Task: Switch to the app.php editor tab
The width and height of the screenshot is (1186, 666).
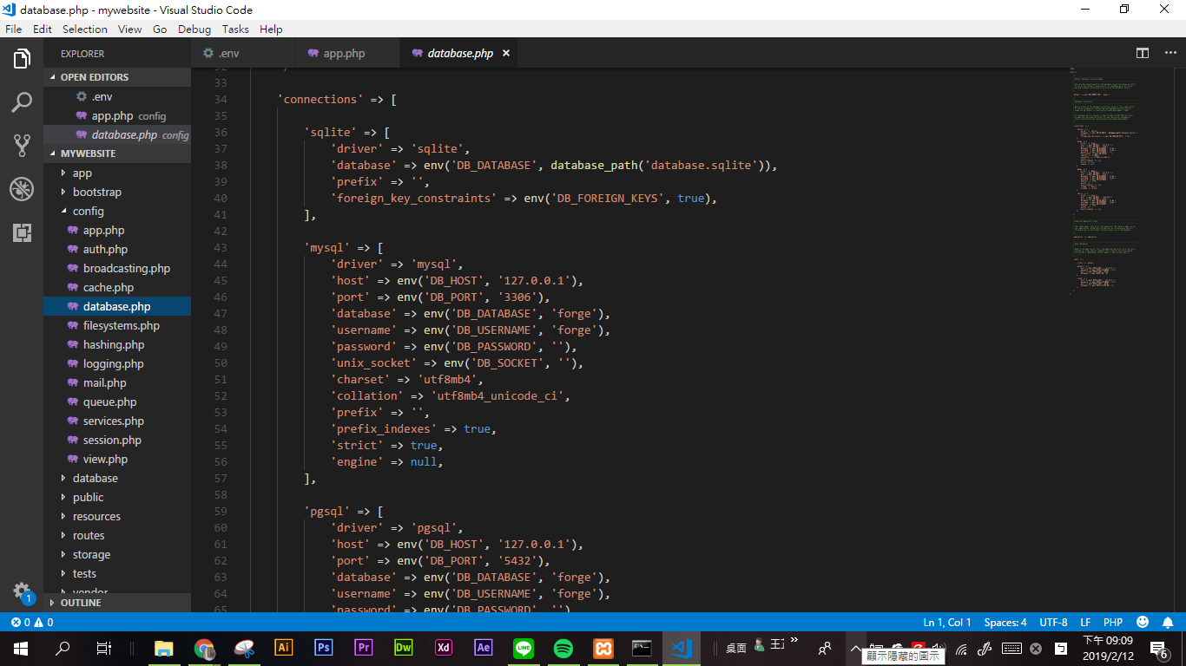Action: pyautogui.click(x=347, y=53)
